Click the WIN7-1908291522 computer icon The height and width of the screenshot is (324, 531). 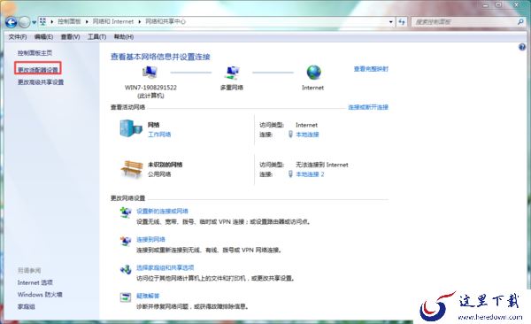tap(150, 73)
